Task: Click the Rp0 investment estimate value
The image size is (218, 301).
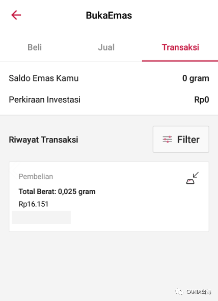Action: [x=202, y=100]
